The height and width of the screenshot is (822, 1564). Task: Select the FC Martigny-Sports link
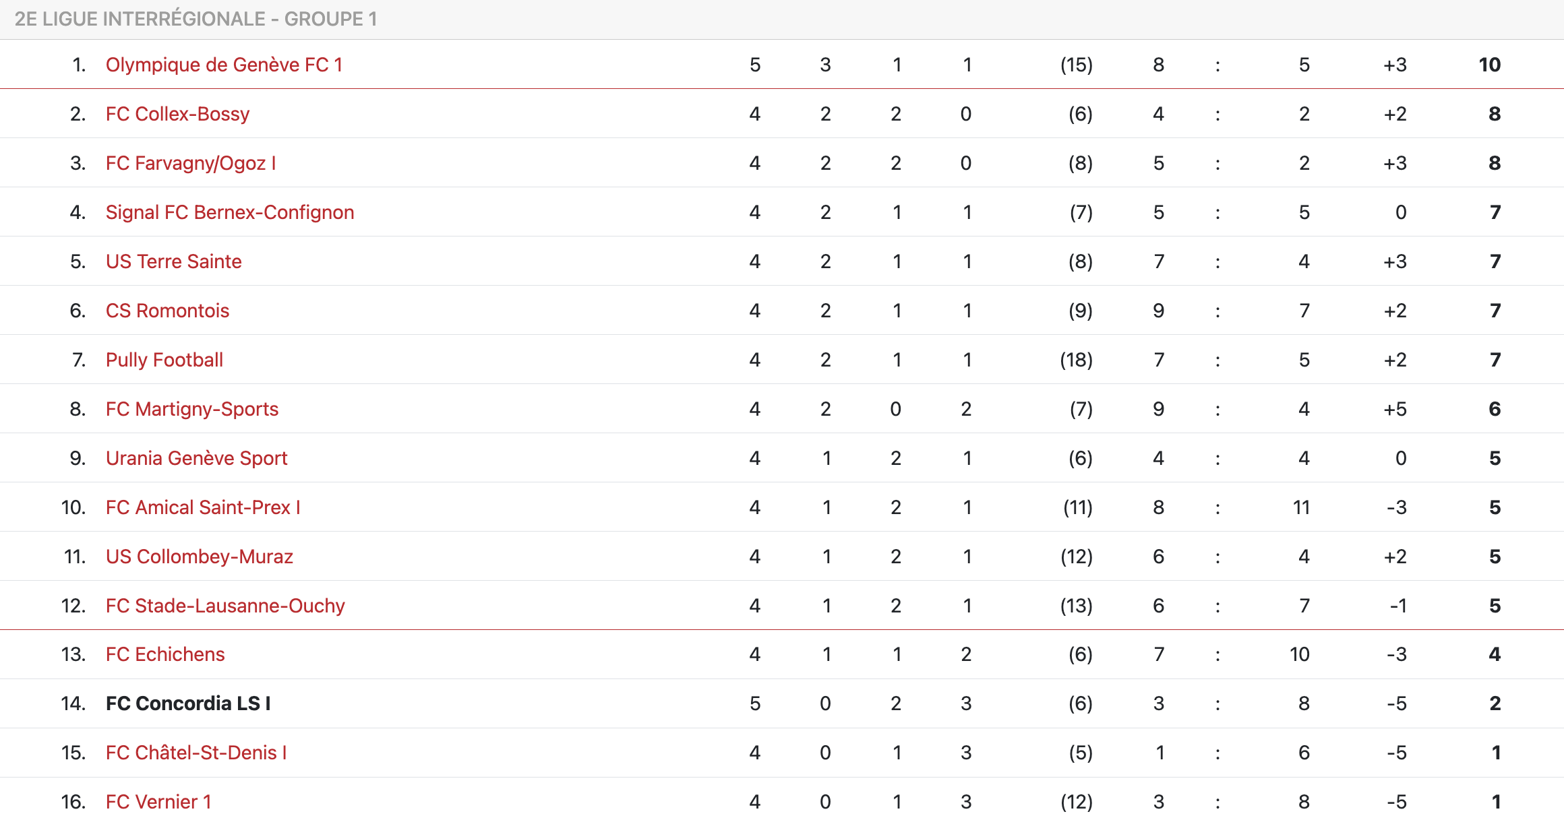(x=192, y=409)
